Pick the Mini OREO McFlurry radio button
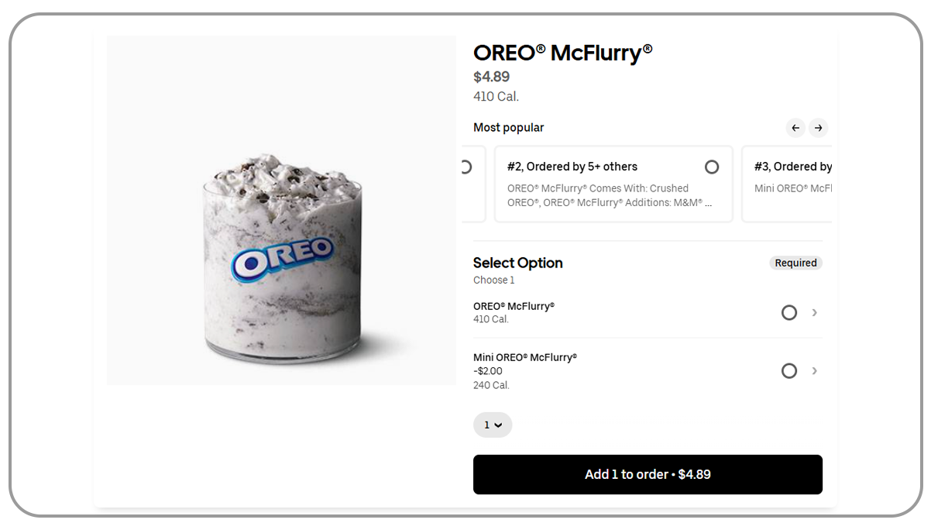Image resolution: width=931 pixels, height=530 pixels. coord(788,371)
